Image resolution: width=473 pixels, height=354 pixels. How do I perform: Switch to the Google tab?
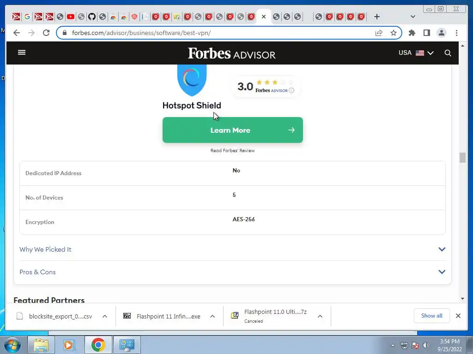click(x=27, y=17)
